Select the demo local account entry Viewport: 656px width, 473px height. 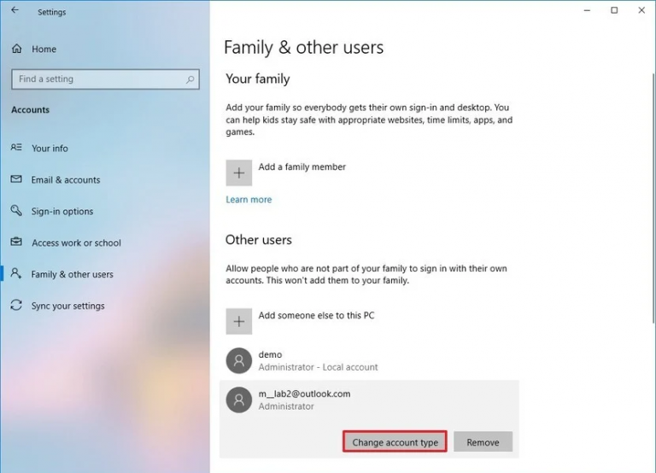(369, 360)
